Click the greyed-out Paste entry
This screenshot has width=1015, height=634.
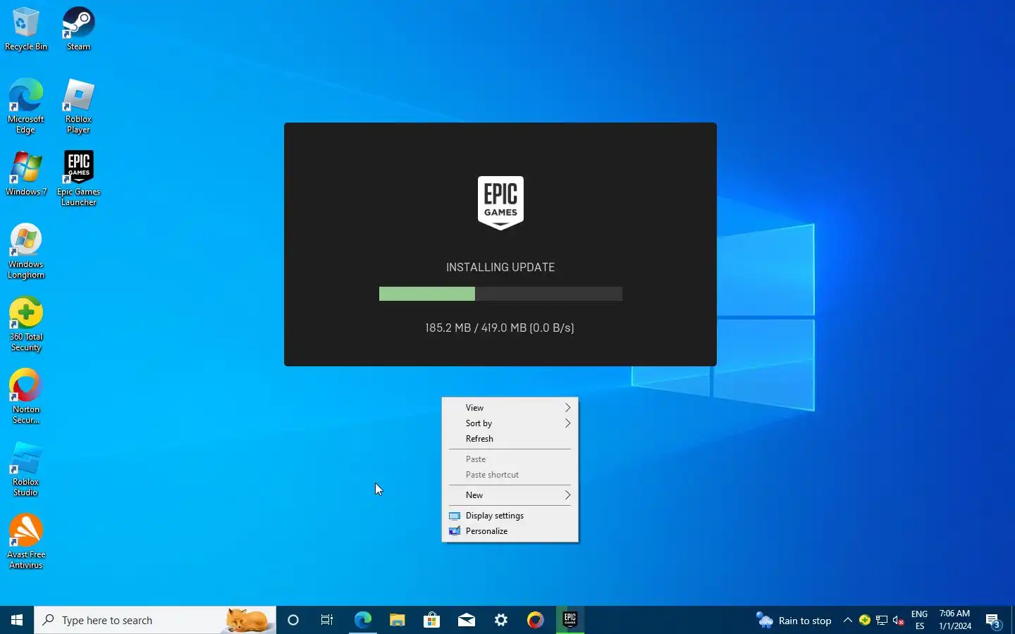510,459
